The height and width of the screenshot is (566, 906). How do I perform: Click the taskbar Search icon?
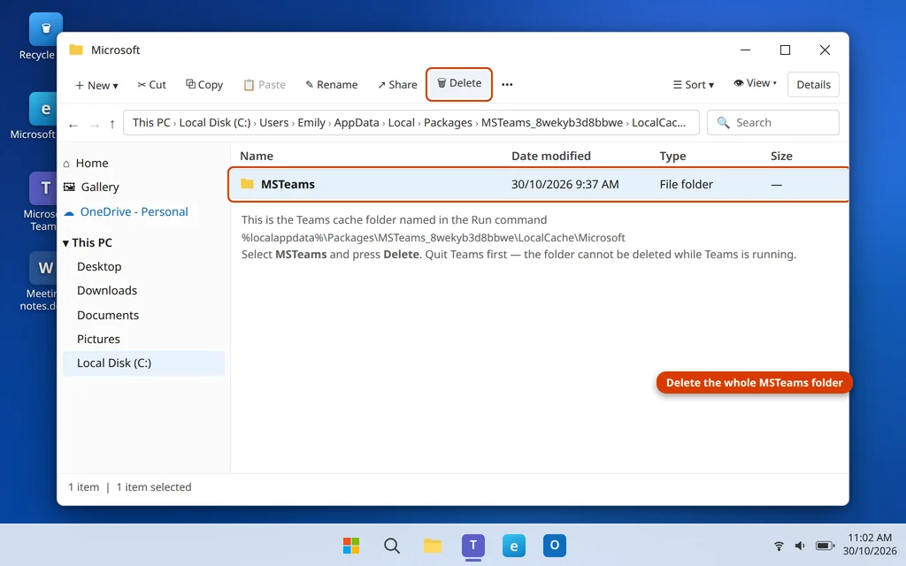[392, 545]
